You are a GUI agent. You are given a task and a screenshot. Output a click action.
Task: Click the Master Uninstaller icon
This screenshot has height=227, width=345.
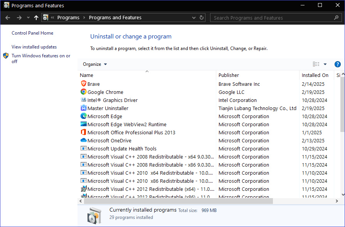pos(83,108)
